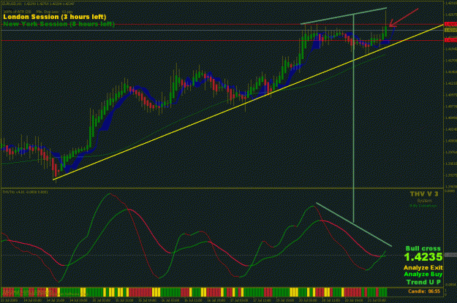This screenshot has width=457, height=303.
Task: Click the ATR info text above the London Session label
Action: coord(39,12)
